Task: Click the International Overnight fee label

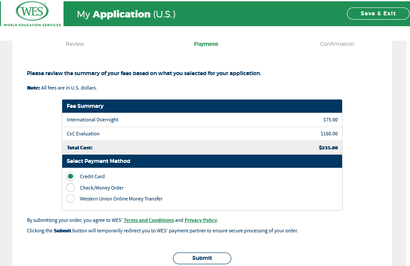Action: (x=92, y=120)
